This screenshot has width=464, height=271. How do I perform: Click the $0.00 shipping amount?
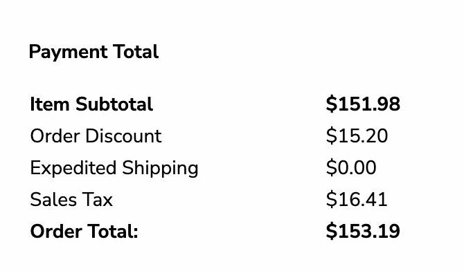point(351,167)
